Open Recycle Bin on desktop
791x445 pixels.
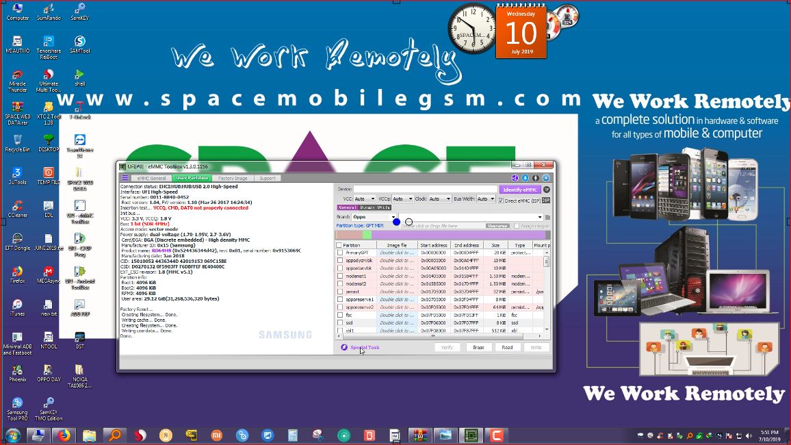pos(17,143)
